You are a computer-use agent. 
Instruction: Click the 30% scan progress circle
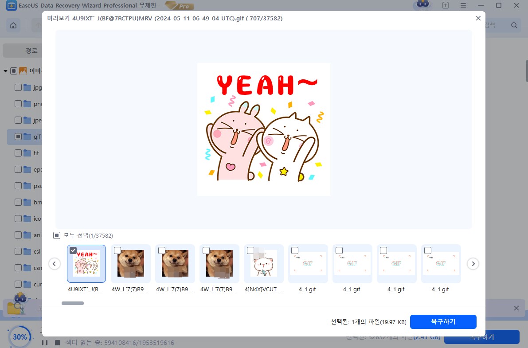(x=20, y=336)
